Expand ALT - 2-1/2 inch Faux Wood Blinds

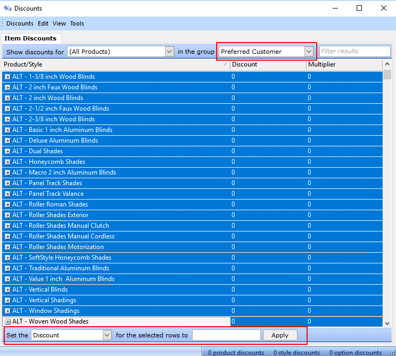tap(8, 109)
